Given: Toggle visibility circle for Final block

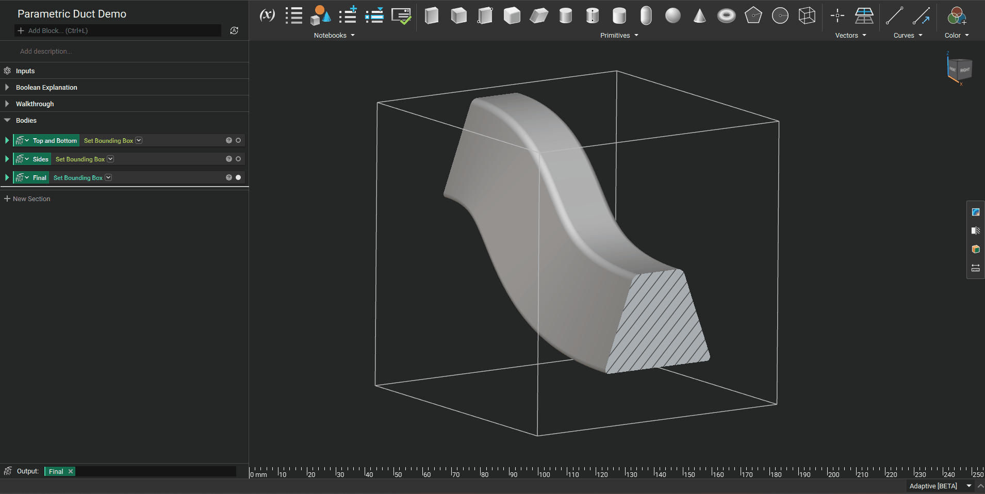Looking at the screenshot, I should click(238, 177).
